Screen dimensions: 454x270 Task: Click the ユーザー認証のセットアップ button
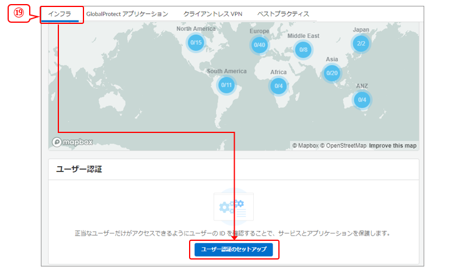(233, 250)
